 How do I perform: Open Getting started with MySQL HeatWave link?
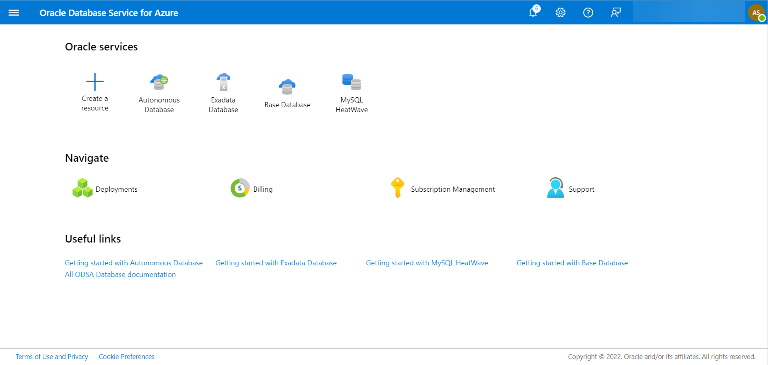click(427, 263)
